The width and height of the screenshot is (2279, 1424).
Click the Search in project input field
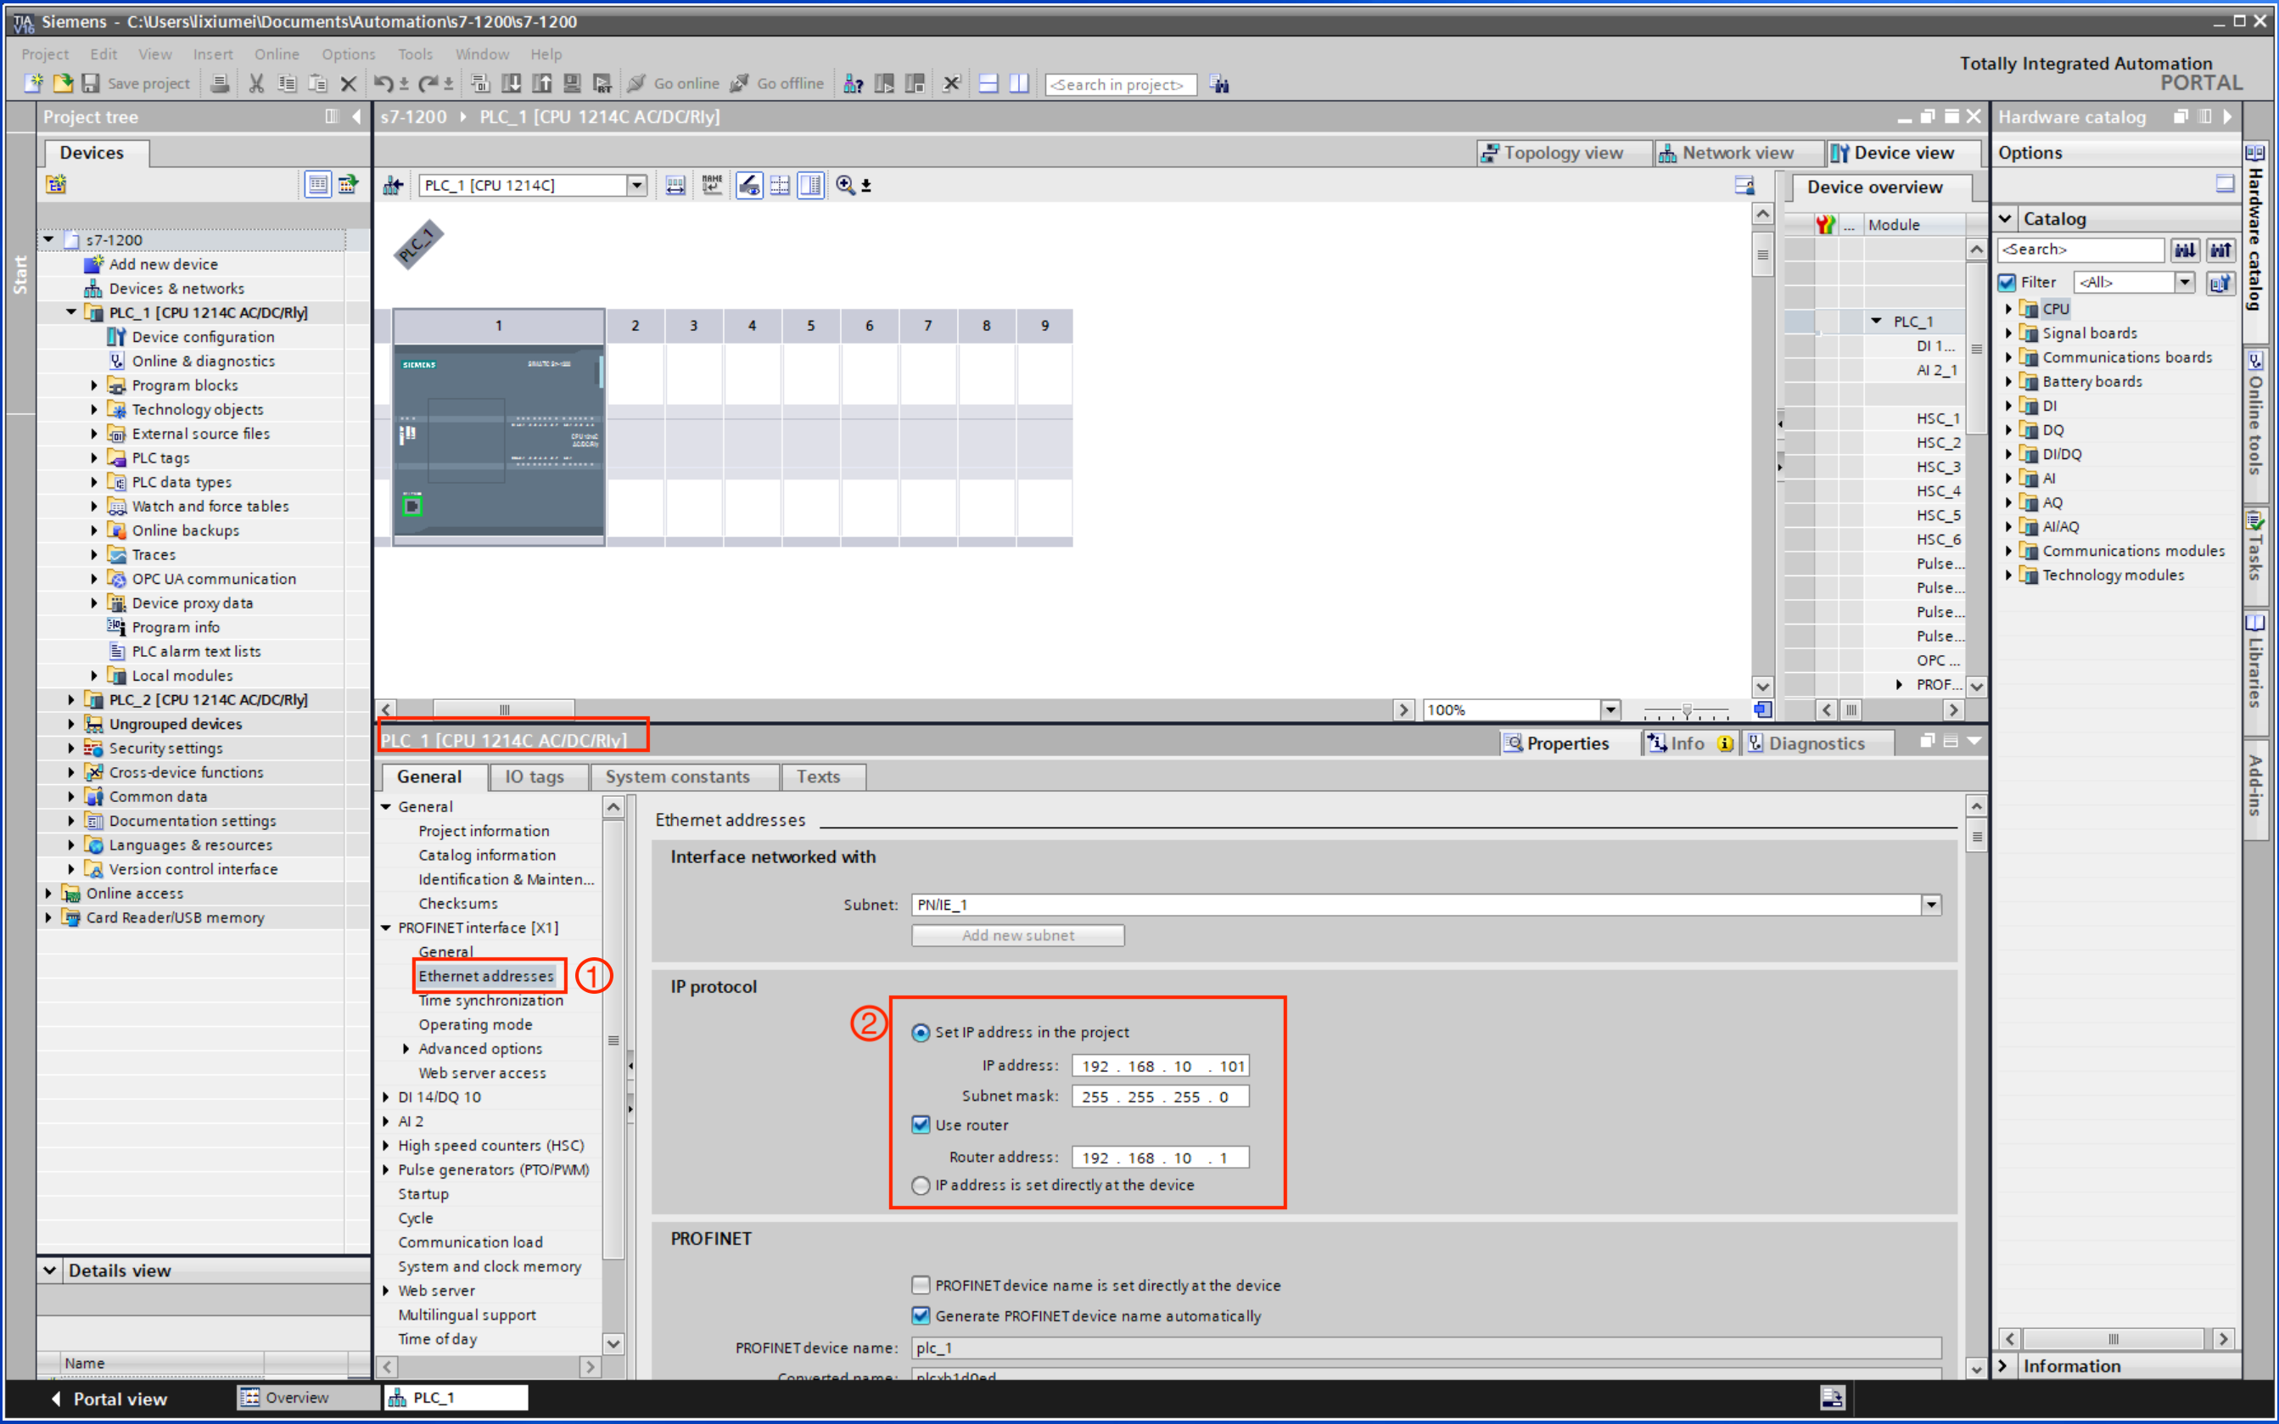(1120, 84)
